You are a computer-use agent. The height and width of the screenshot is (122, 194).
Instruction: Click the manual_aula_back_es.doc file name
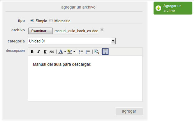(x=76, y=31)
